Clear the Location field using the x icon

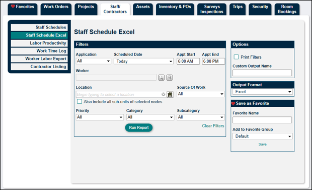[164, 94]
